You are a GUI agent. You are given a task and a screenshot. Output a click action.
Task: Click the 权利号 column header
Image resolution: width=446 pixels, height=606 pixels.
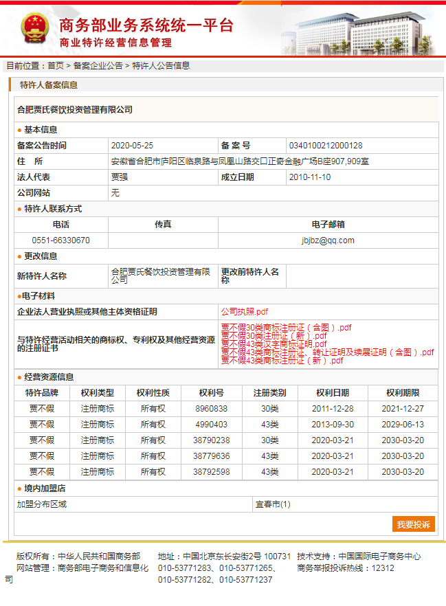(x=212, y=393)
